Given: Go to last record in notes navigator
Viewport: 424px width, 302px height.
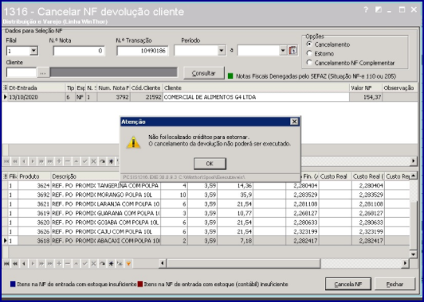Looking at the screenshot, I should pyautogui.click(x=50, y=161).
